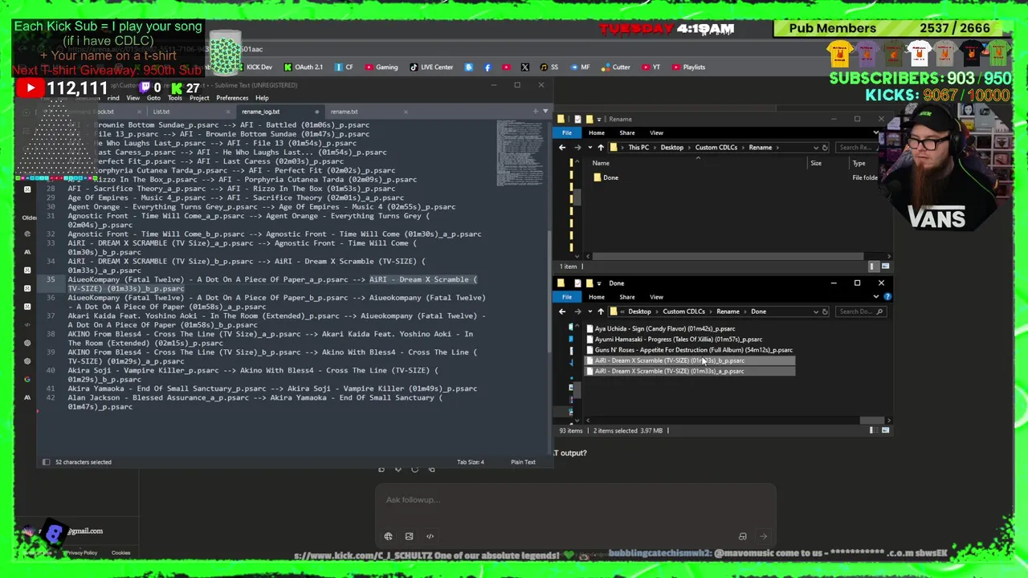Viewport: 1028px width, 578px height.
Task: Open Sublime Text View menu
Action: (x=133, y=98)
